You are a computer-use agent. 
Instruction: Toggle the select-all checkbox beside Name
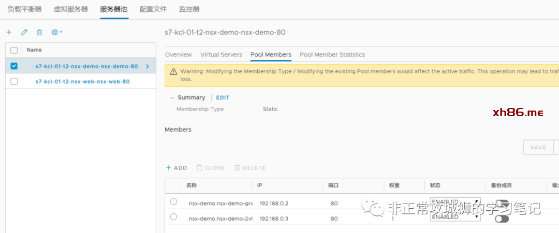click(14, 50)
